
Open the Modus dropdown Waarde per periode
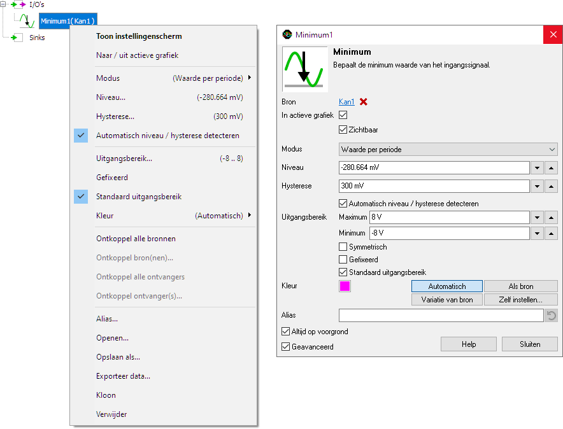(448, 149)
